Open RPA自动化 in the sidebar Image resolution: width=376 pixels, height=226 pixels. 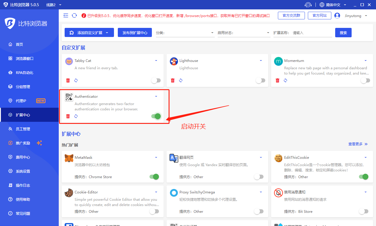click(x=29, y=72)
